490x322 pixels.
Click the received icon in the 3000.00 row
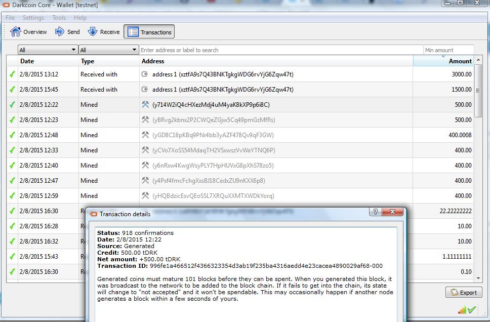[x=145, y=74]
